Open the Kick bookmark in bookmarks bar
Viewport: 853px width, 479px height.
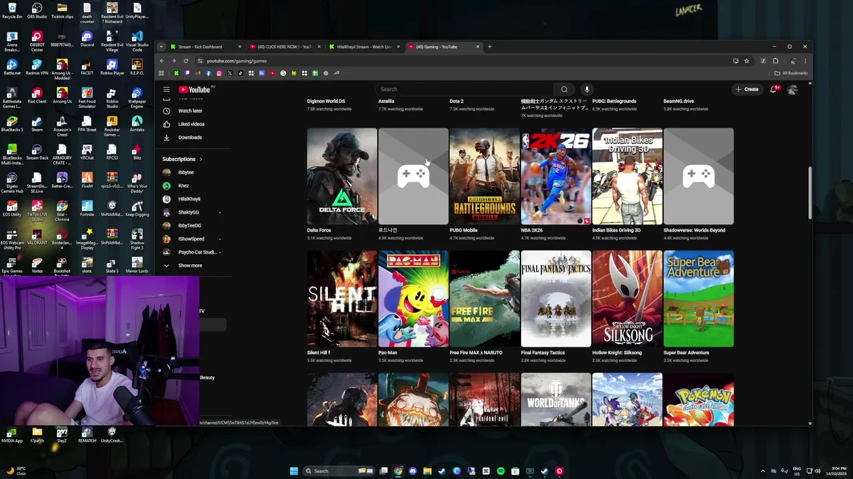[177, 73]
